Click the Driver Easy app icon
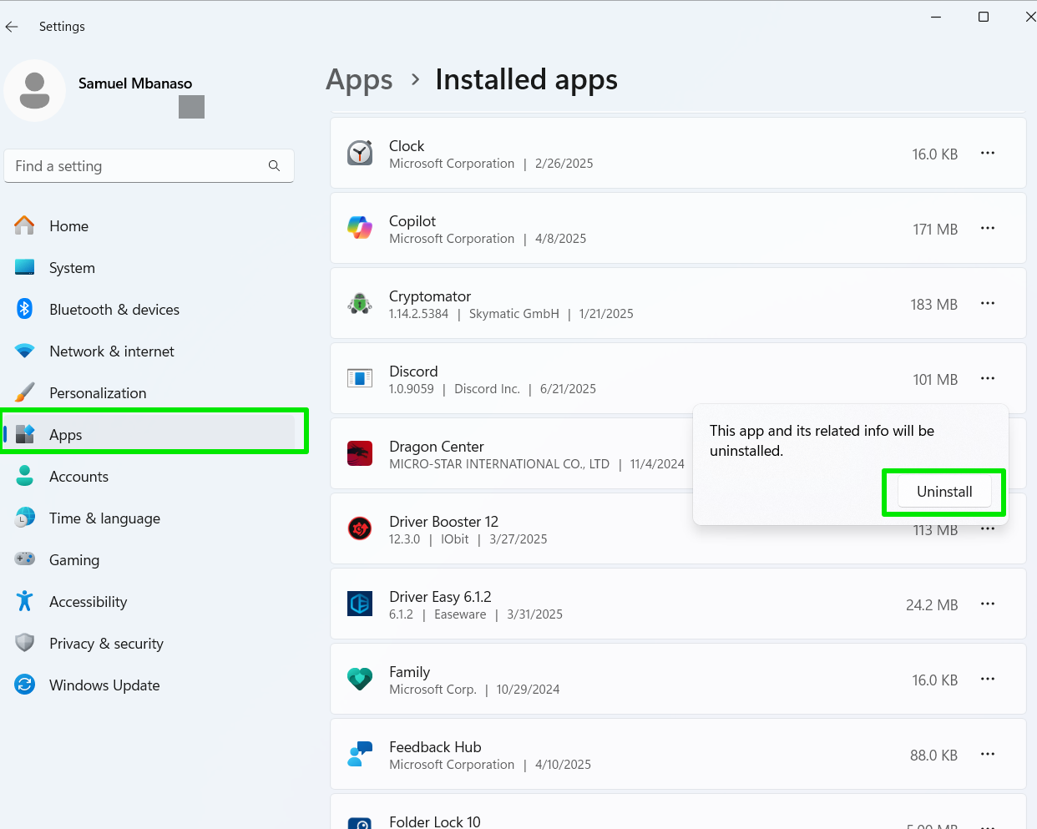This screenshot has width=1037, height=829. 360,604
